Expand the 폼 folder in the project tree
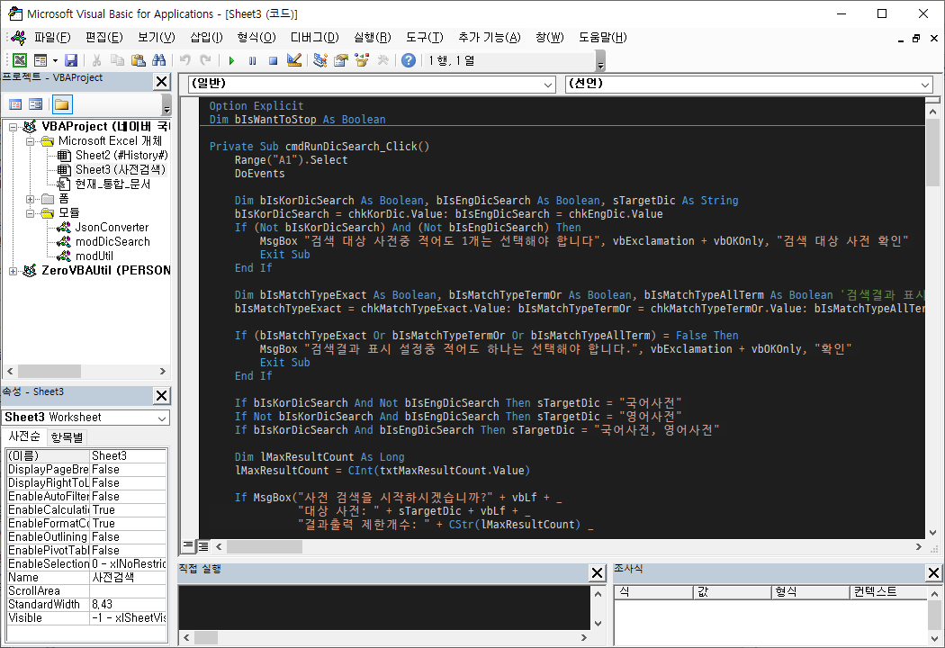Screen dimensions: 945x648 click(x=31, y=199)
